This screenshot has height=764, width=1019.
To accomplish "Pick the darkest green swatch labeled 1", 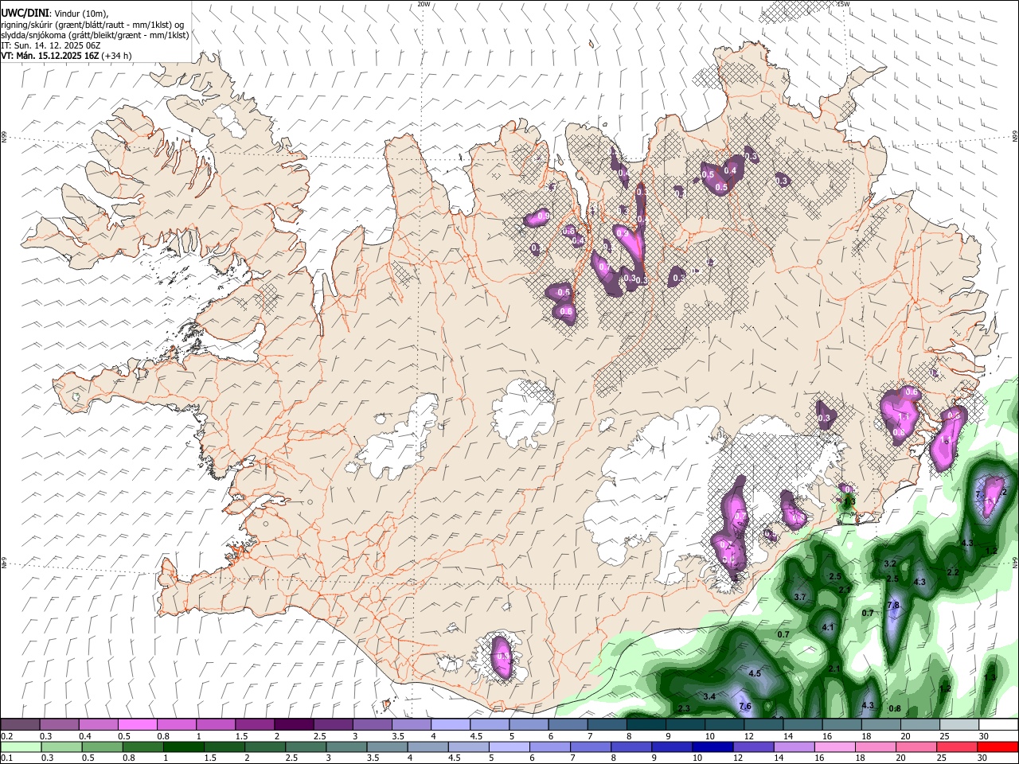I will (x=185, y=747).
